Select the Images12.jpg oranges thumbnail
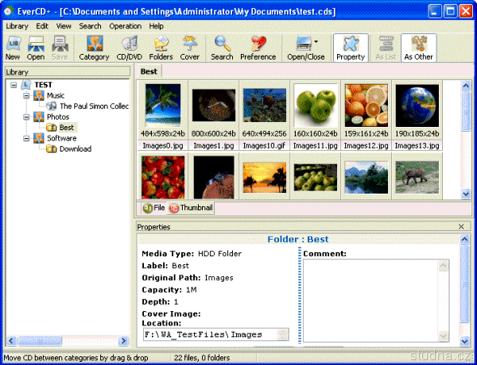 [x=366, y=105]
